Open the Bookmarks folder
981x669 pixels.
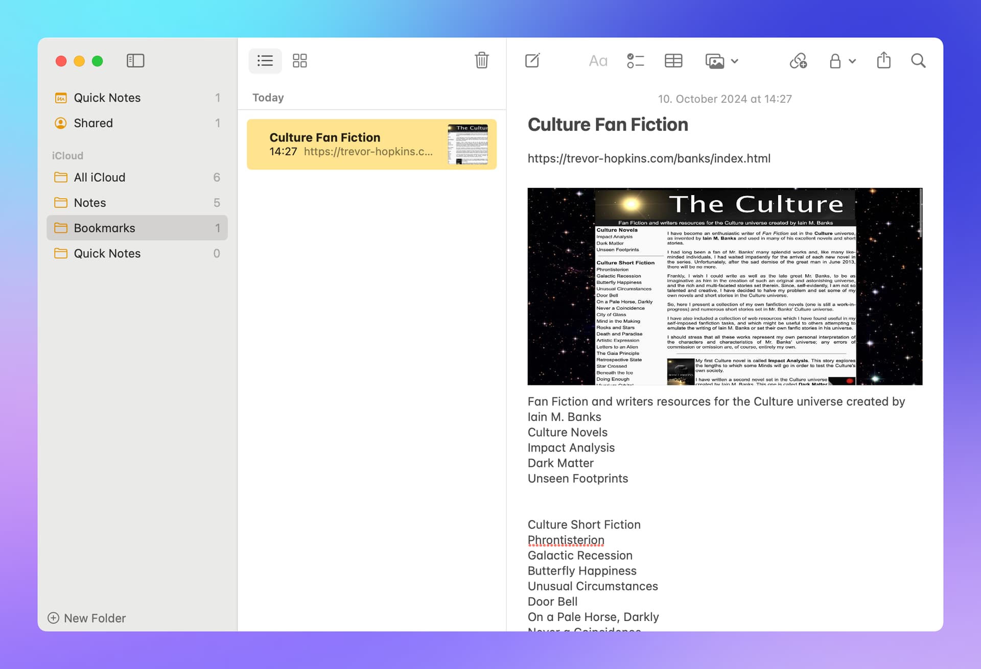click(105, 228)
